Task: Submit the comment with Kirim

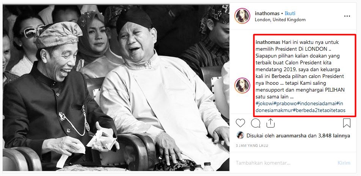Action: [x=344, y=163]
